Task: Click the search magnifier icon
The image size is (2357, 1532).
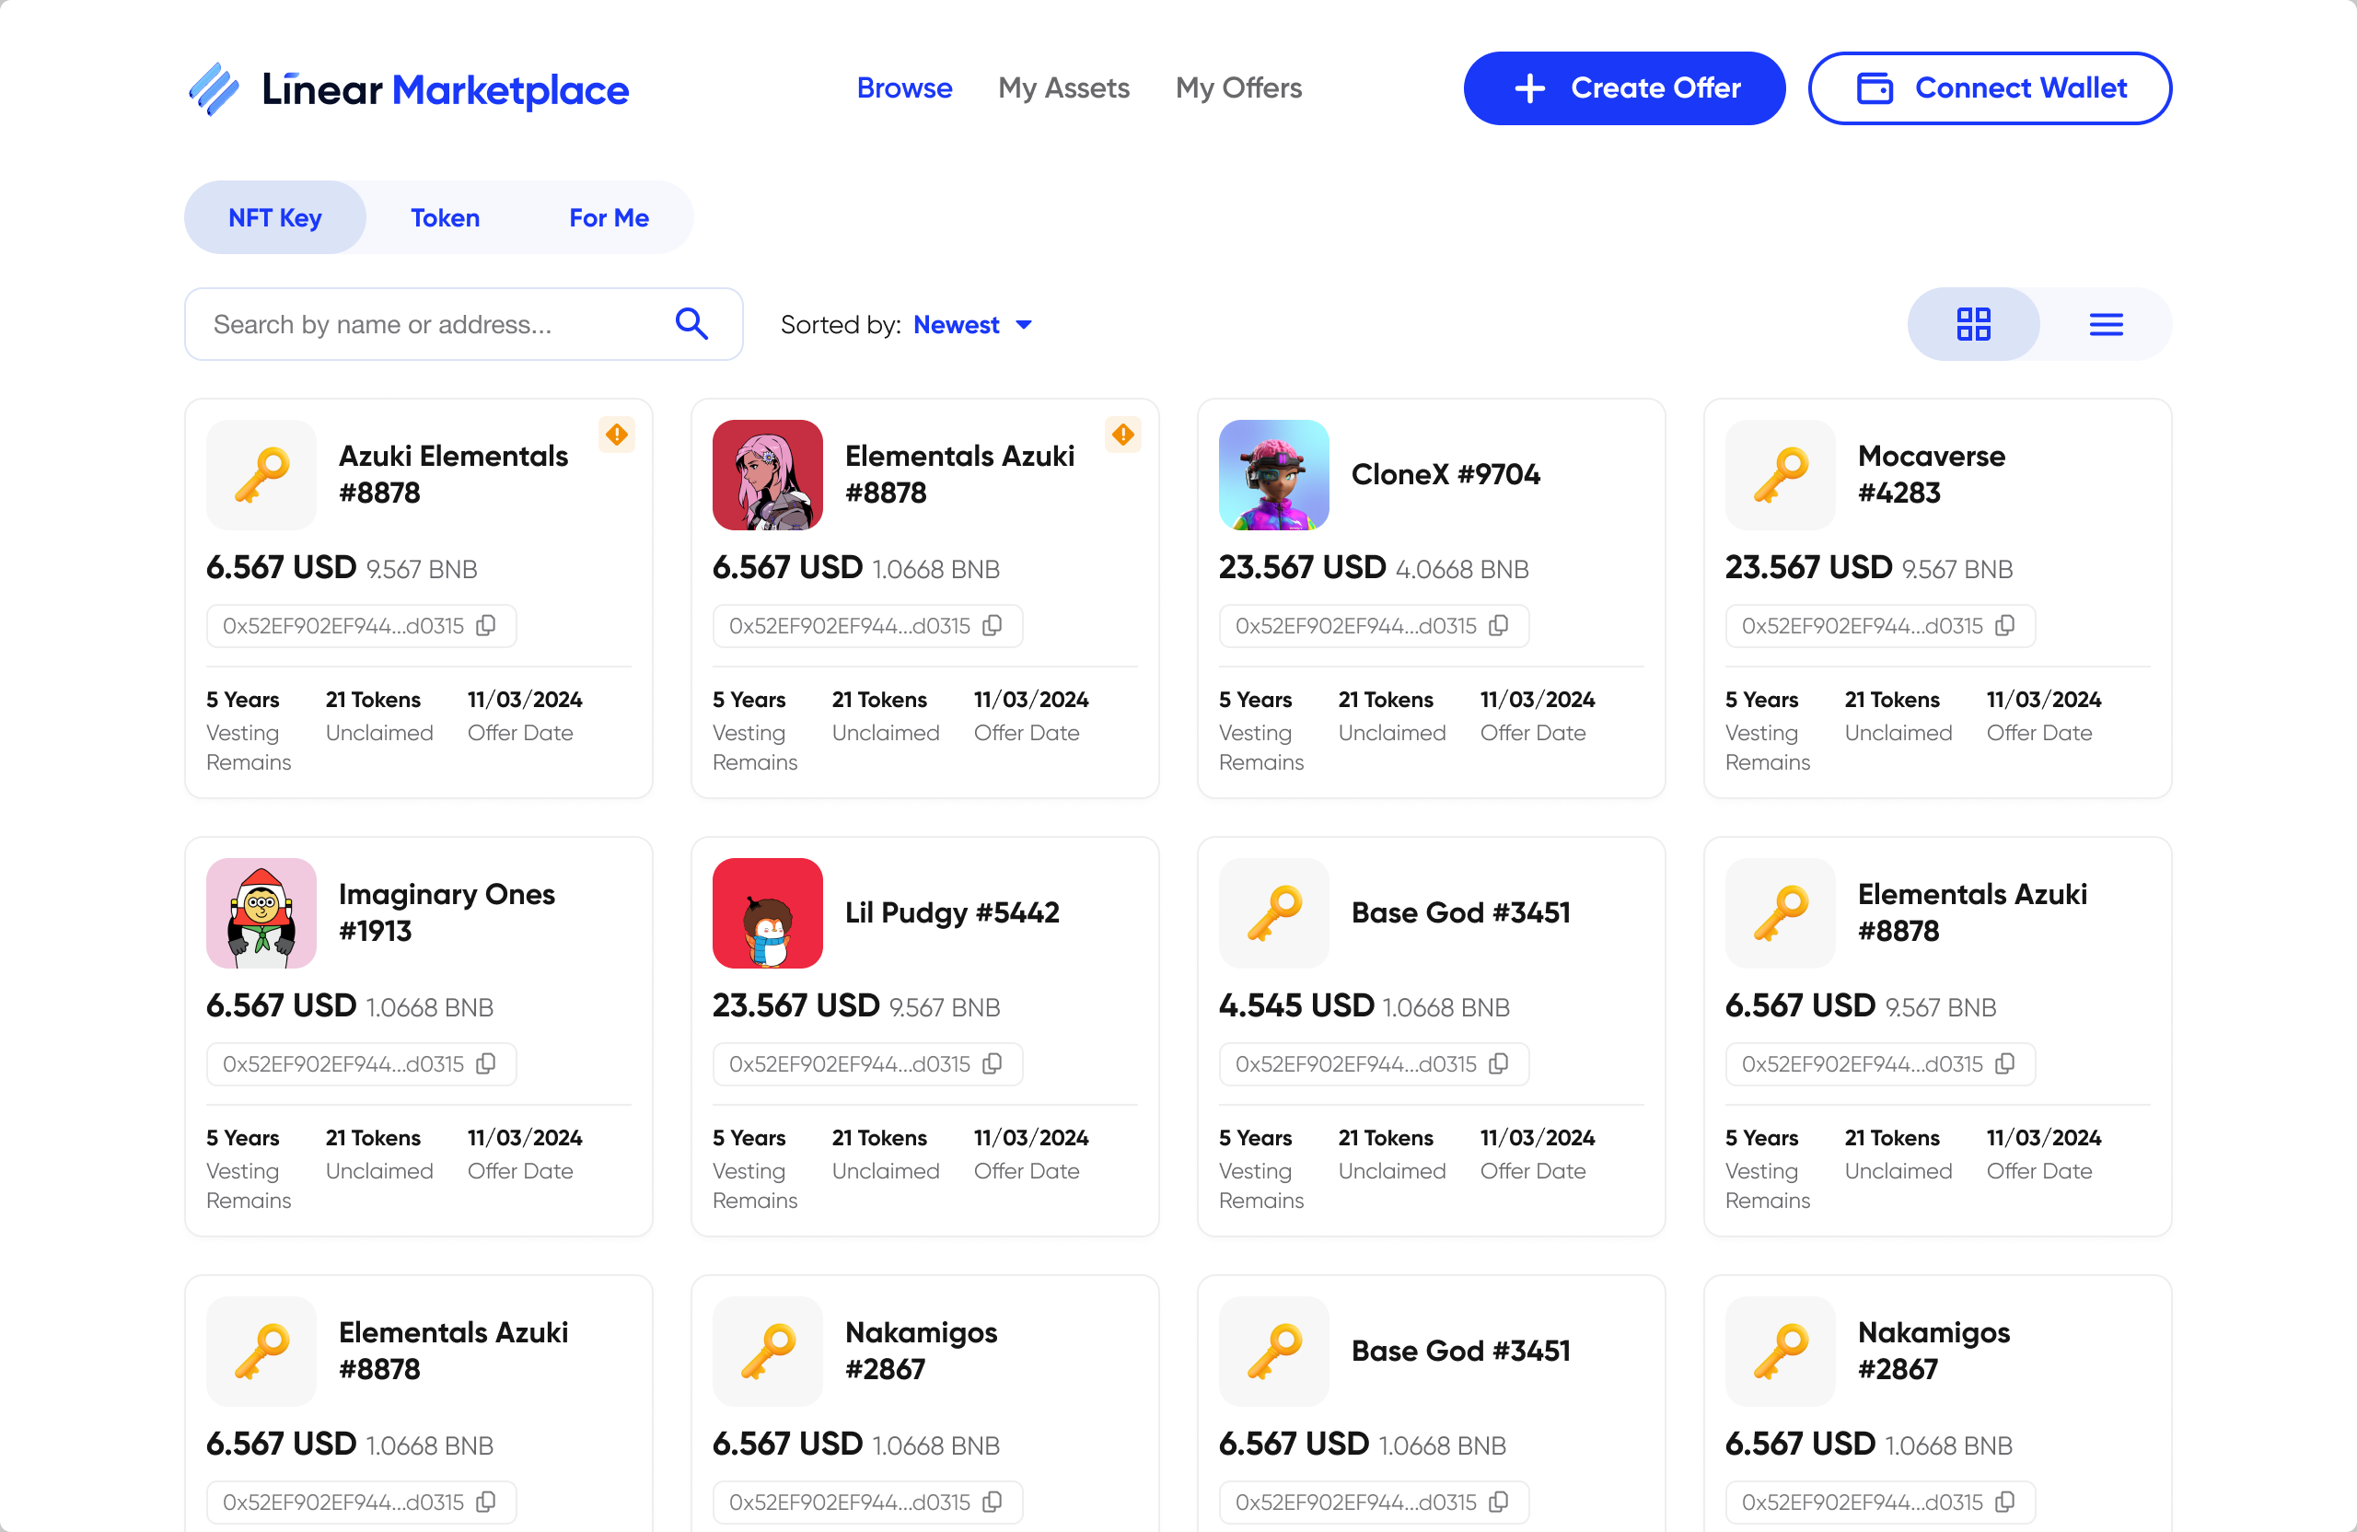Action: [691, 324]
